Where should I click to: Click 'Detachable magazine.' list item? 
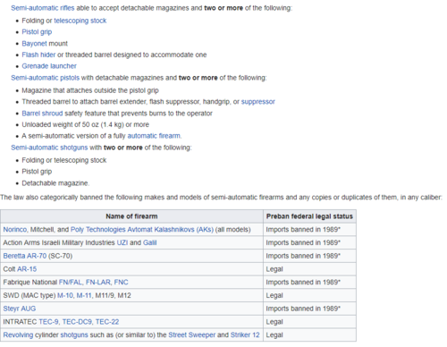click(55, 183)
